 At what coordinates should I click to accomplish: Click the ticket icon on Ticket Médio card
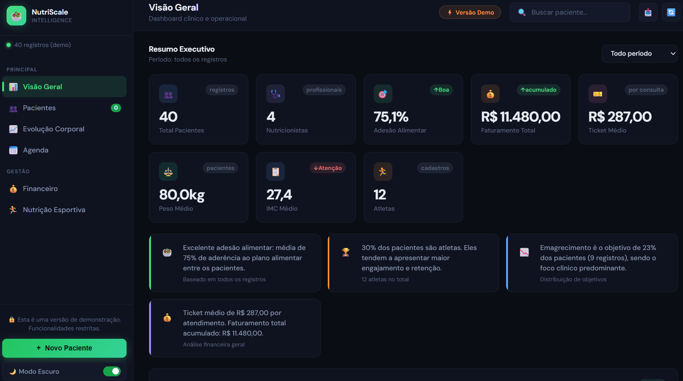point(598,94)
